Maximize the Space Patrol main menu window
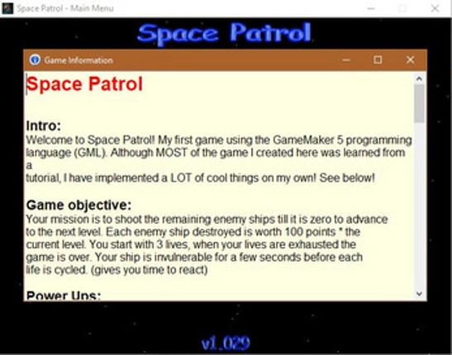 tap(402, 8)
